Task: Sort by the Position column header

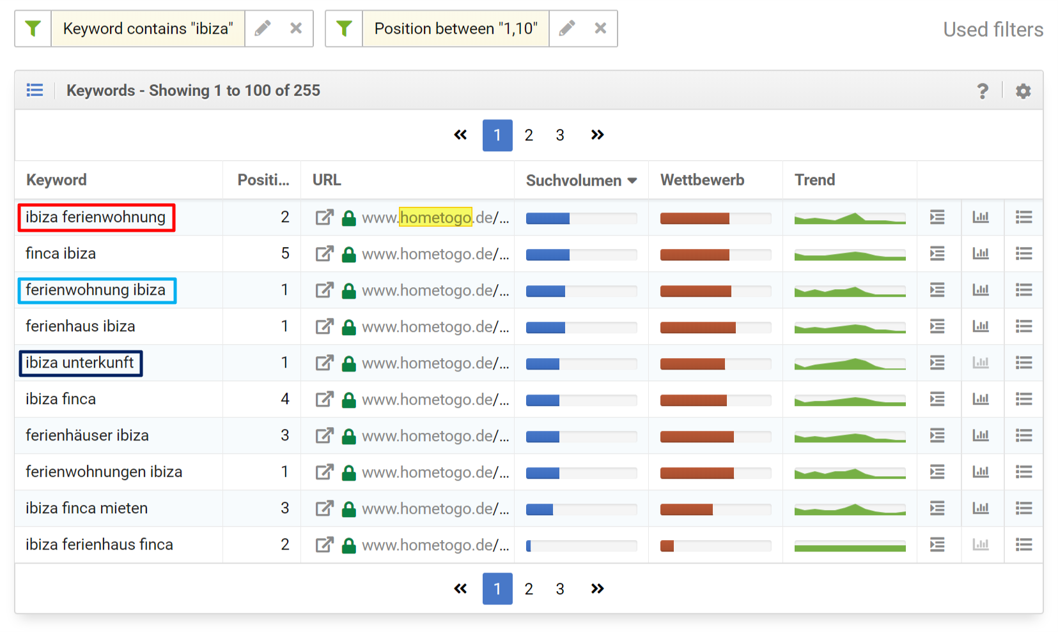Action: tap(263, 180)
